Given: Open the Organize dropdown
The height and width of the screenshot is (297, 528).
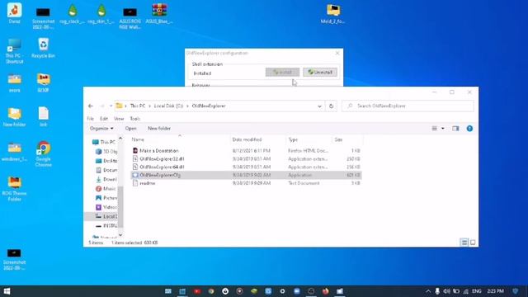Looking at the screenshot, I should pos(101,129).
